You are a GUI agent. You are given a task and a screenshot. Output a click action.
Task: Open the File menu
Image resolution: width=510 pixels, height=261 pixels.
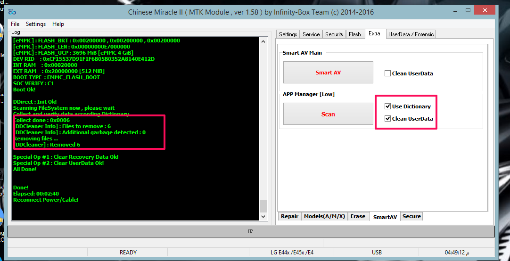(x=15, y=24)
